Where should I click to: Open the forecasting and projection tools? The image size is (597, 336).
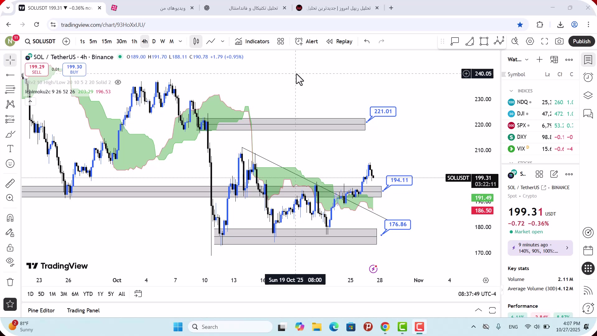(x=10, y=119)
